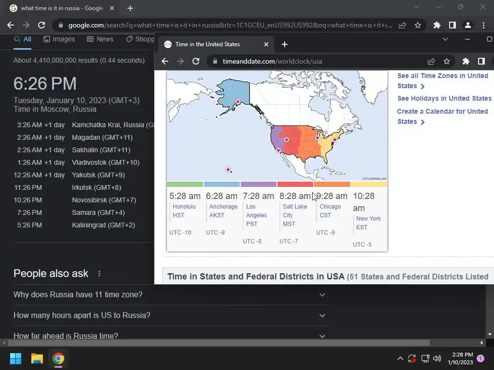Select the All search tab

point(22,39)
